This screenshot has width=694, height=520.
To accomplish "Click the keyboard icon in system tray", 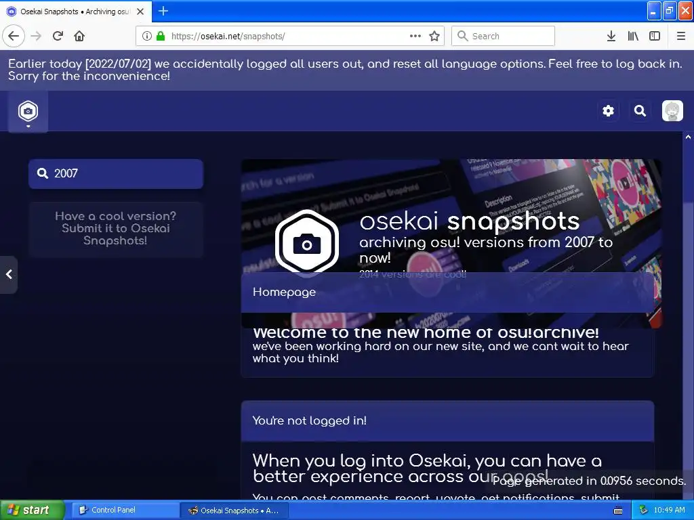I will [618, 511].
